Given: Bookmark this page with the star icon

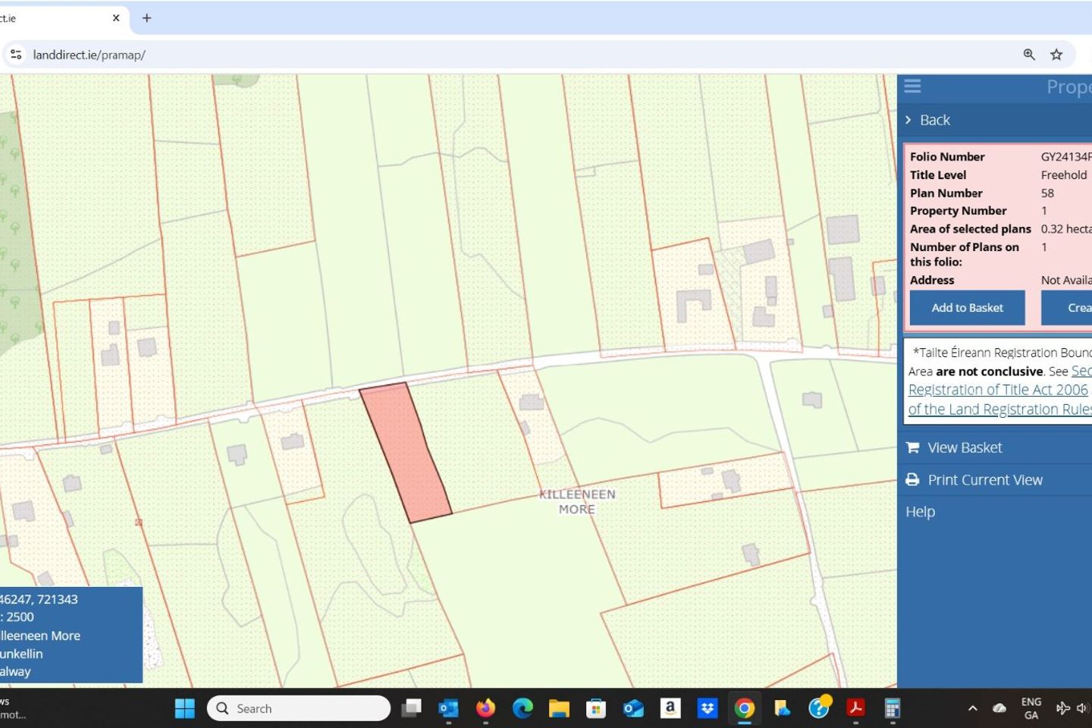Looking at the screenshot, I should click(1056, 55).
